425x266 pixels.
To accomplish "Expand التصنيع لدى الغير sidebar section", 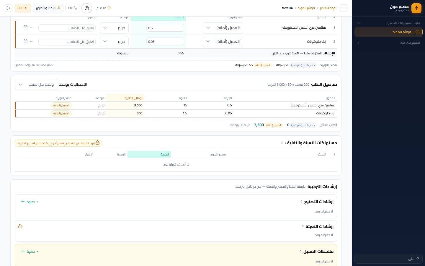I will pyautogui.click(x=388, y=43).
